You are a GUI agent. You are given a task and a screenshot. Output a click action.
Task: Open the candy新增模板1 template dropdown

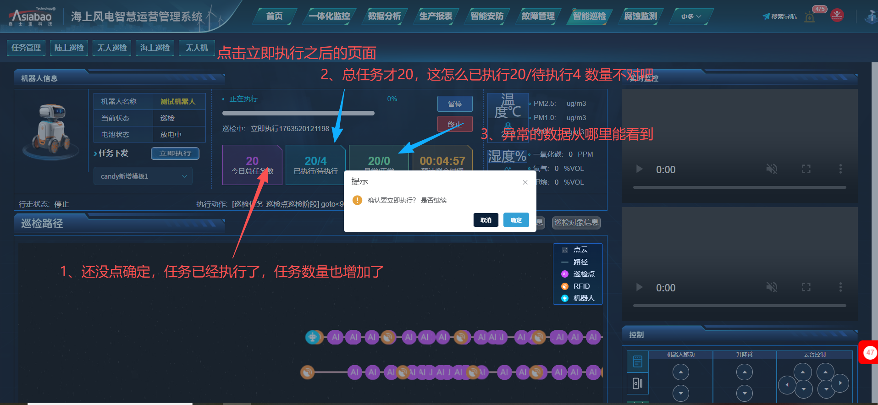[143, 176]
